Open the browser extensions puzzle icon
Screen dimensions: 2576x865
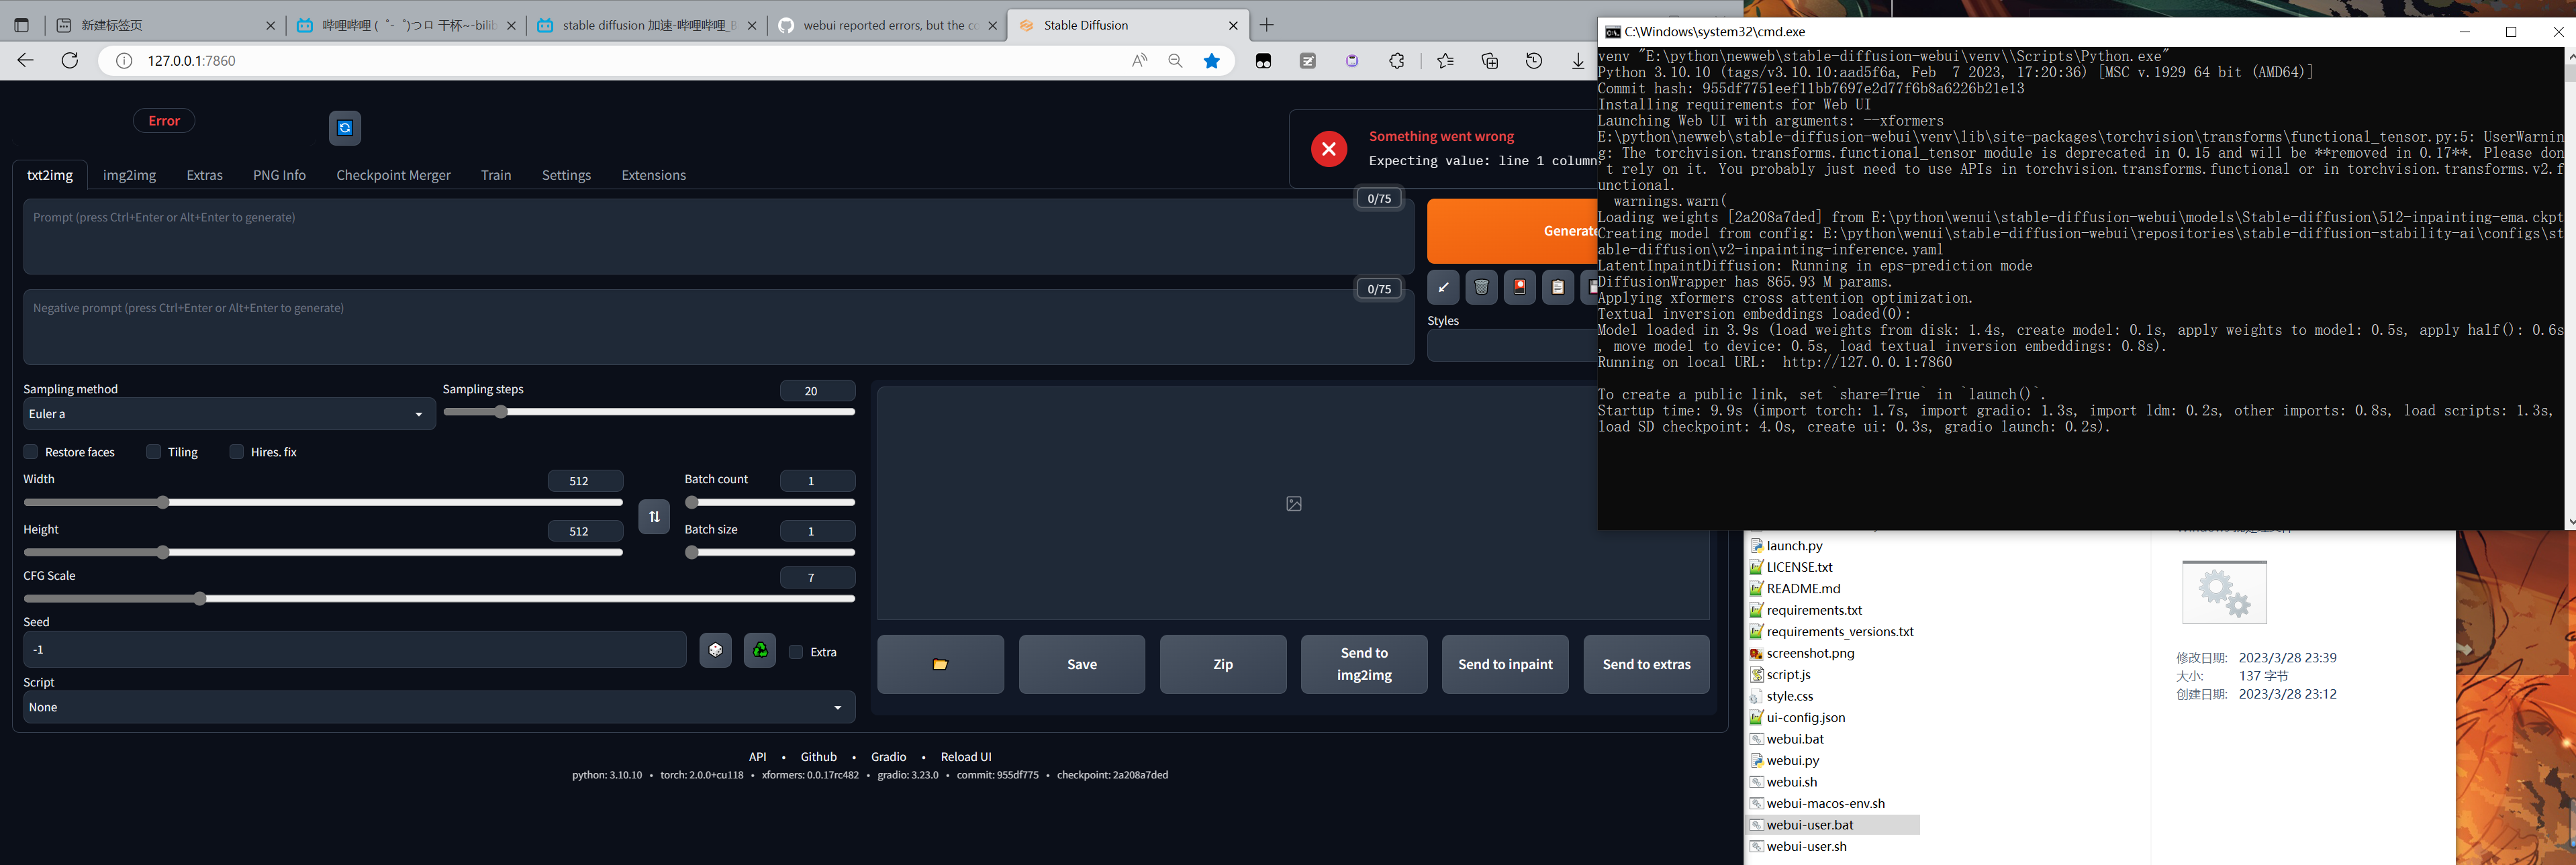click(1397, 61)
